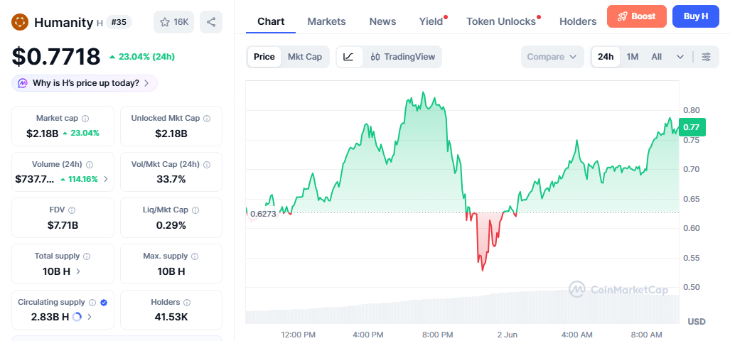This screenshot has width=730, height=341.
Task: Show FDV info icon
Action: coord(72,210)
